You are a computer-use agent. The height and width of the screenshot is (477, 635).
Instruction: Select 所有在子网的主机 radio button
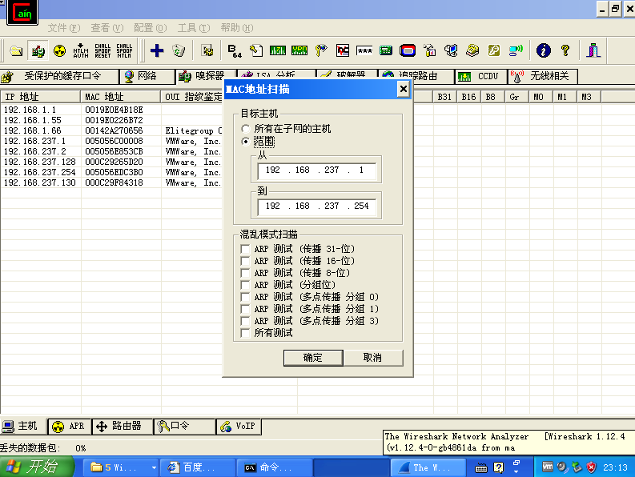pos(246,129)
